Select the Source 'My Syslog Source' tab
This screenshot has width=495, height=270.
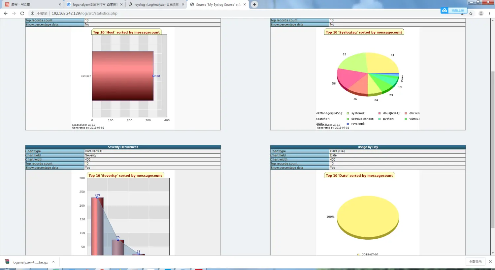(x=217, y=5)
